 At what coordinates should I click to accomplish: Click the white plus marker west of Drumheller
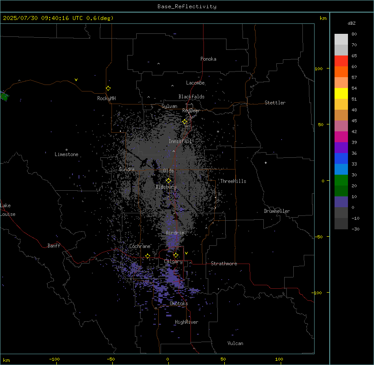266,163
